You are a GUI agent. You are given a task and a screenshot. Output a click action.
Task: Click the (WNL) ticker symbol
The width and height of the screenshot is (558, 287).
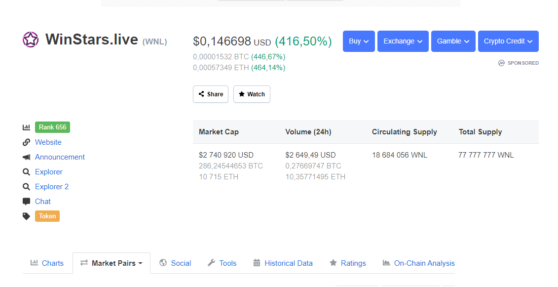(x=154, y=41)
